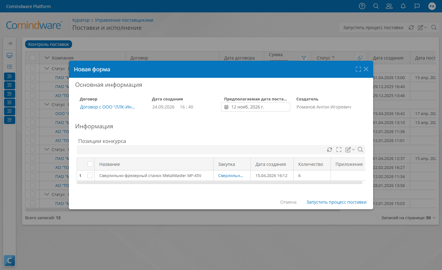This screenshot has height=270, width=442.
Task: Tick the checkbox for Сверлильно-фрезерный станок row
Action: [90, 175]
